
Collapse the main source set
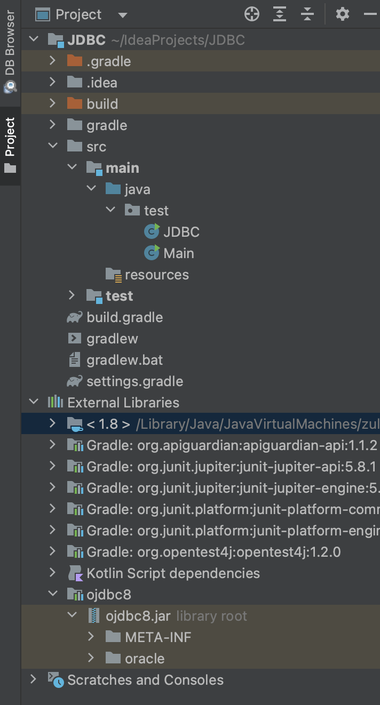point(72,167)
